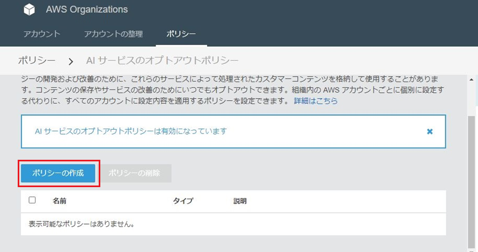Click the AI サービスのオプトアウトポリシーは有効になっています message
This screenshot has width=478, height=252.
pyautogui.click(x=131, y=131)
